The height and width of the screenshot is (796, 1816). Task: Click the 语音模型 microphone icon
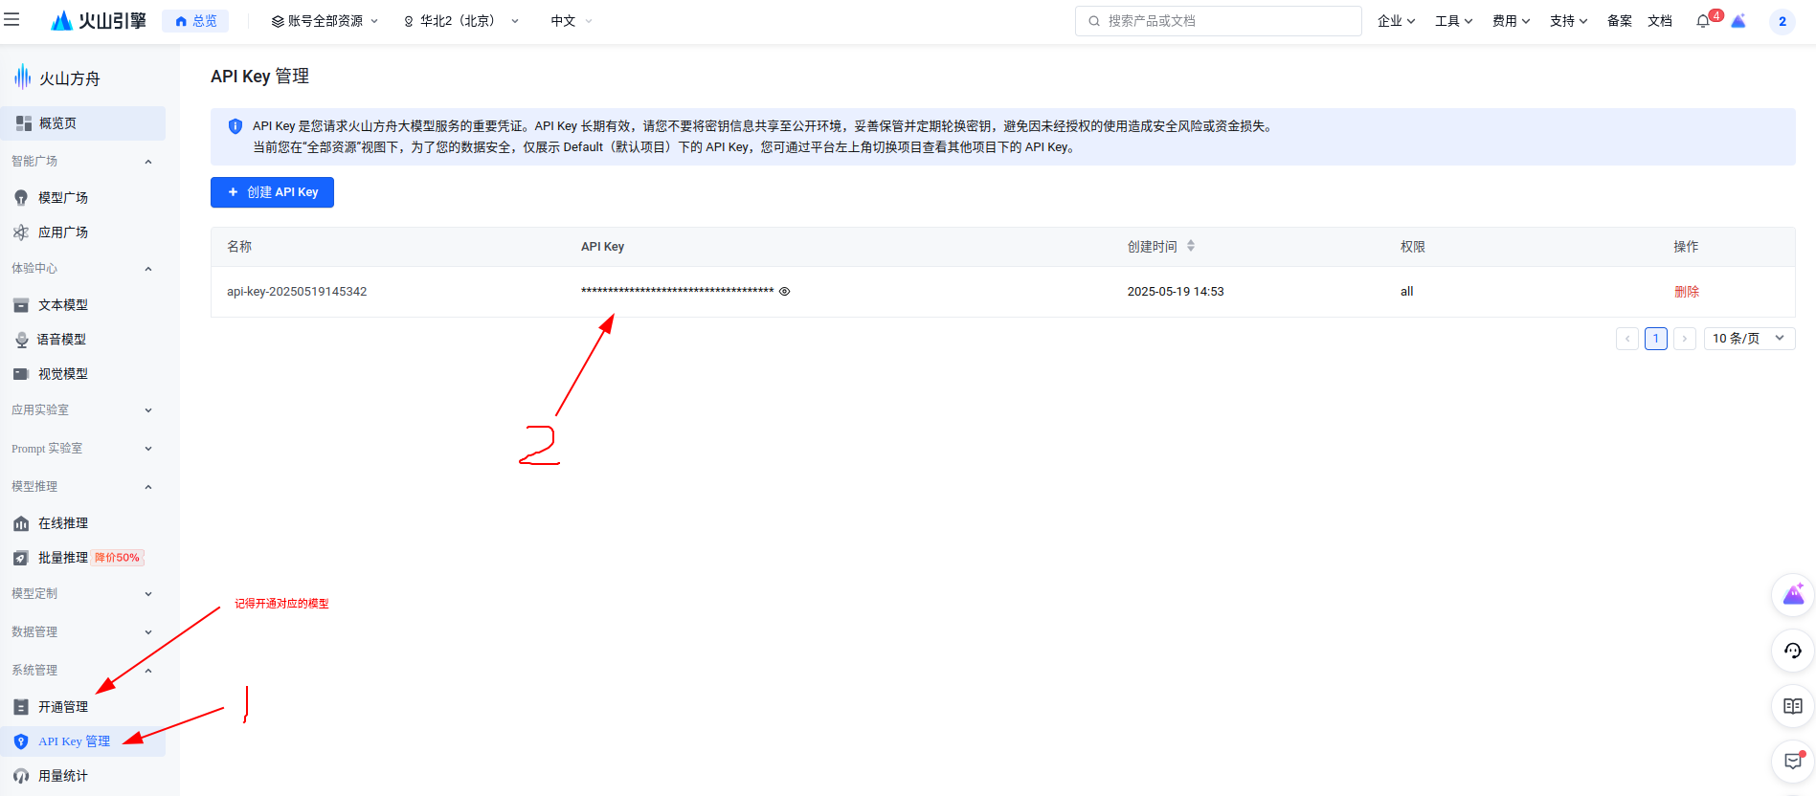click(21, 340)
